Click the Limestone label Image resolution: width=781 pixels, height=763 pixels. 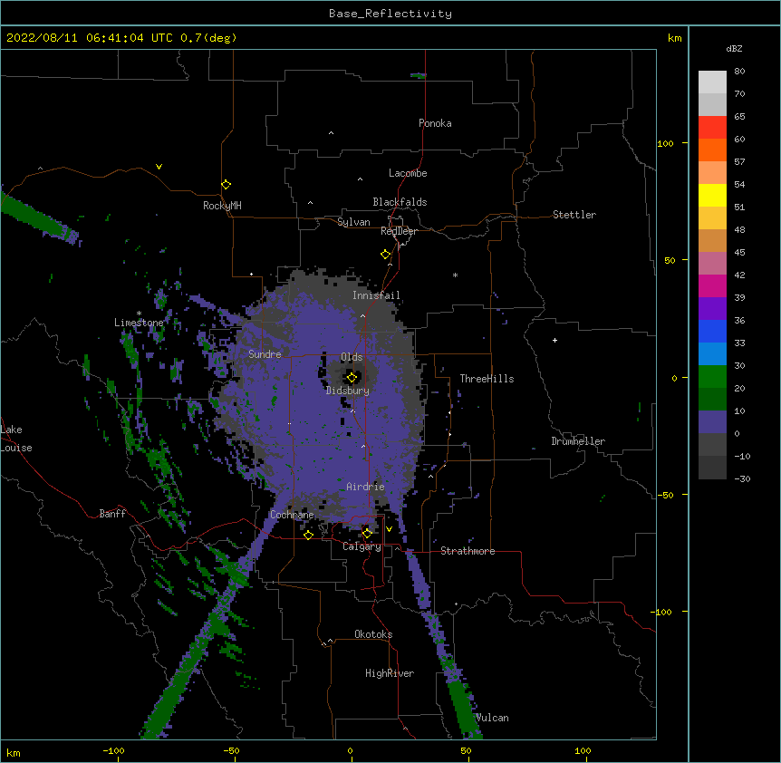[x=139, y=323]
